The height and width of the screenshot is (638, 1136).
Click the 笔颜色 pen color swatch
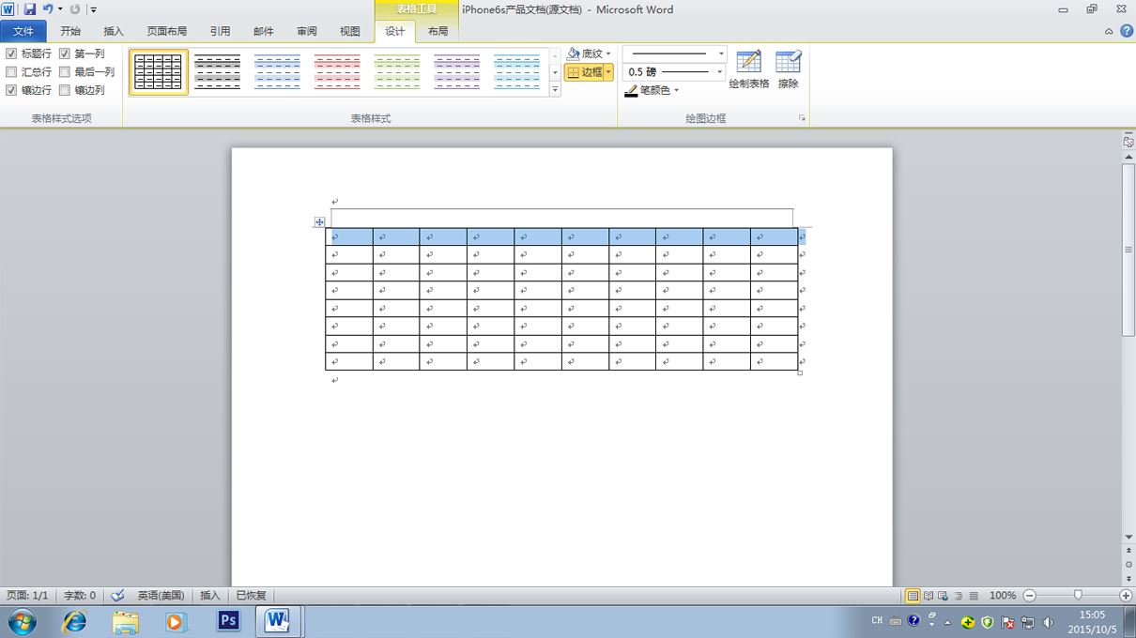[631, 90]
